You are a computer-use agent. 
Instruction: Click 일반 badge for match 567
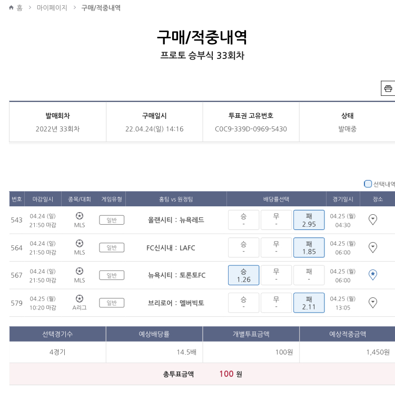[112, 275]
